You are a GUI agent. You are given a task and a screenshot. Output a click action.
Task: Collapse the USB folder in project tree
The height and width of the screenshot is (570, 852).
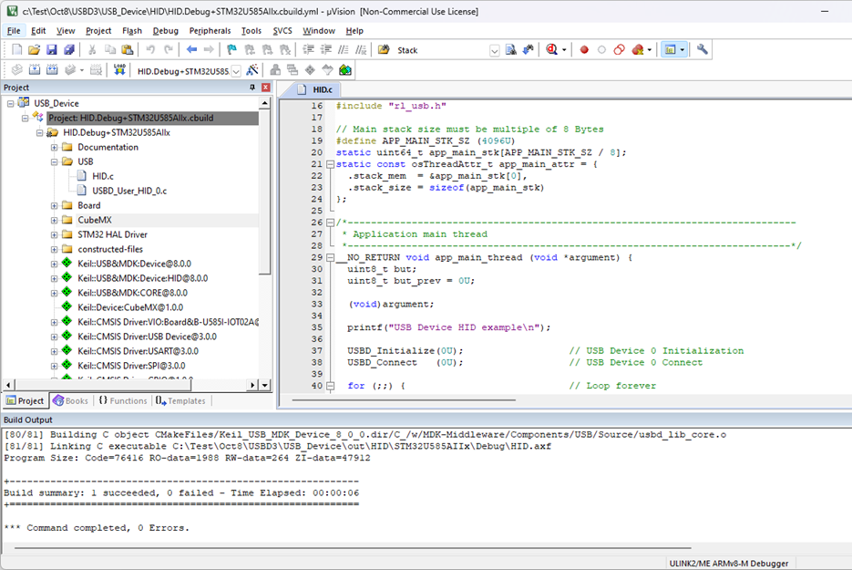pyautogui.click(x=55, y=161)
